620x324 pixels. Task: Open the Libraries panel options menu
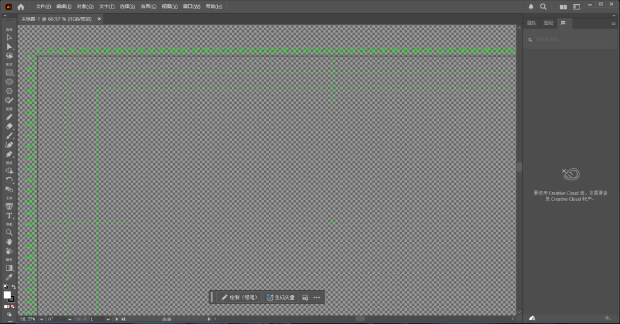613,24
